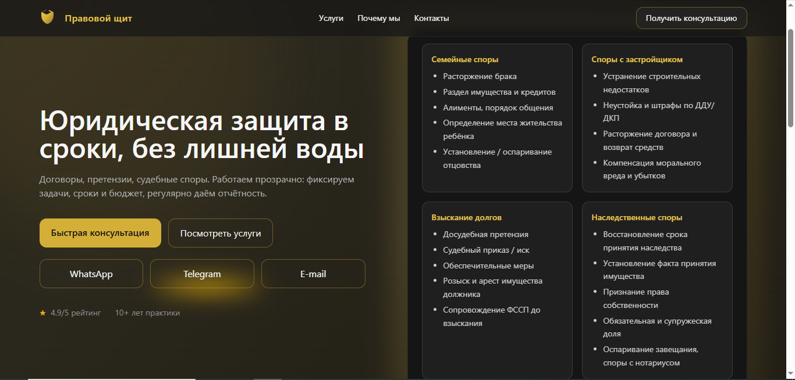Image resolution: width=795 pixels, height=380 pixels.
Task: Select Сопровождение ФССП до взыскания item
Action: (x=492, y=317)
